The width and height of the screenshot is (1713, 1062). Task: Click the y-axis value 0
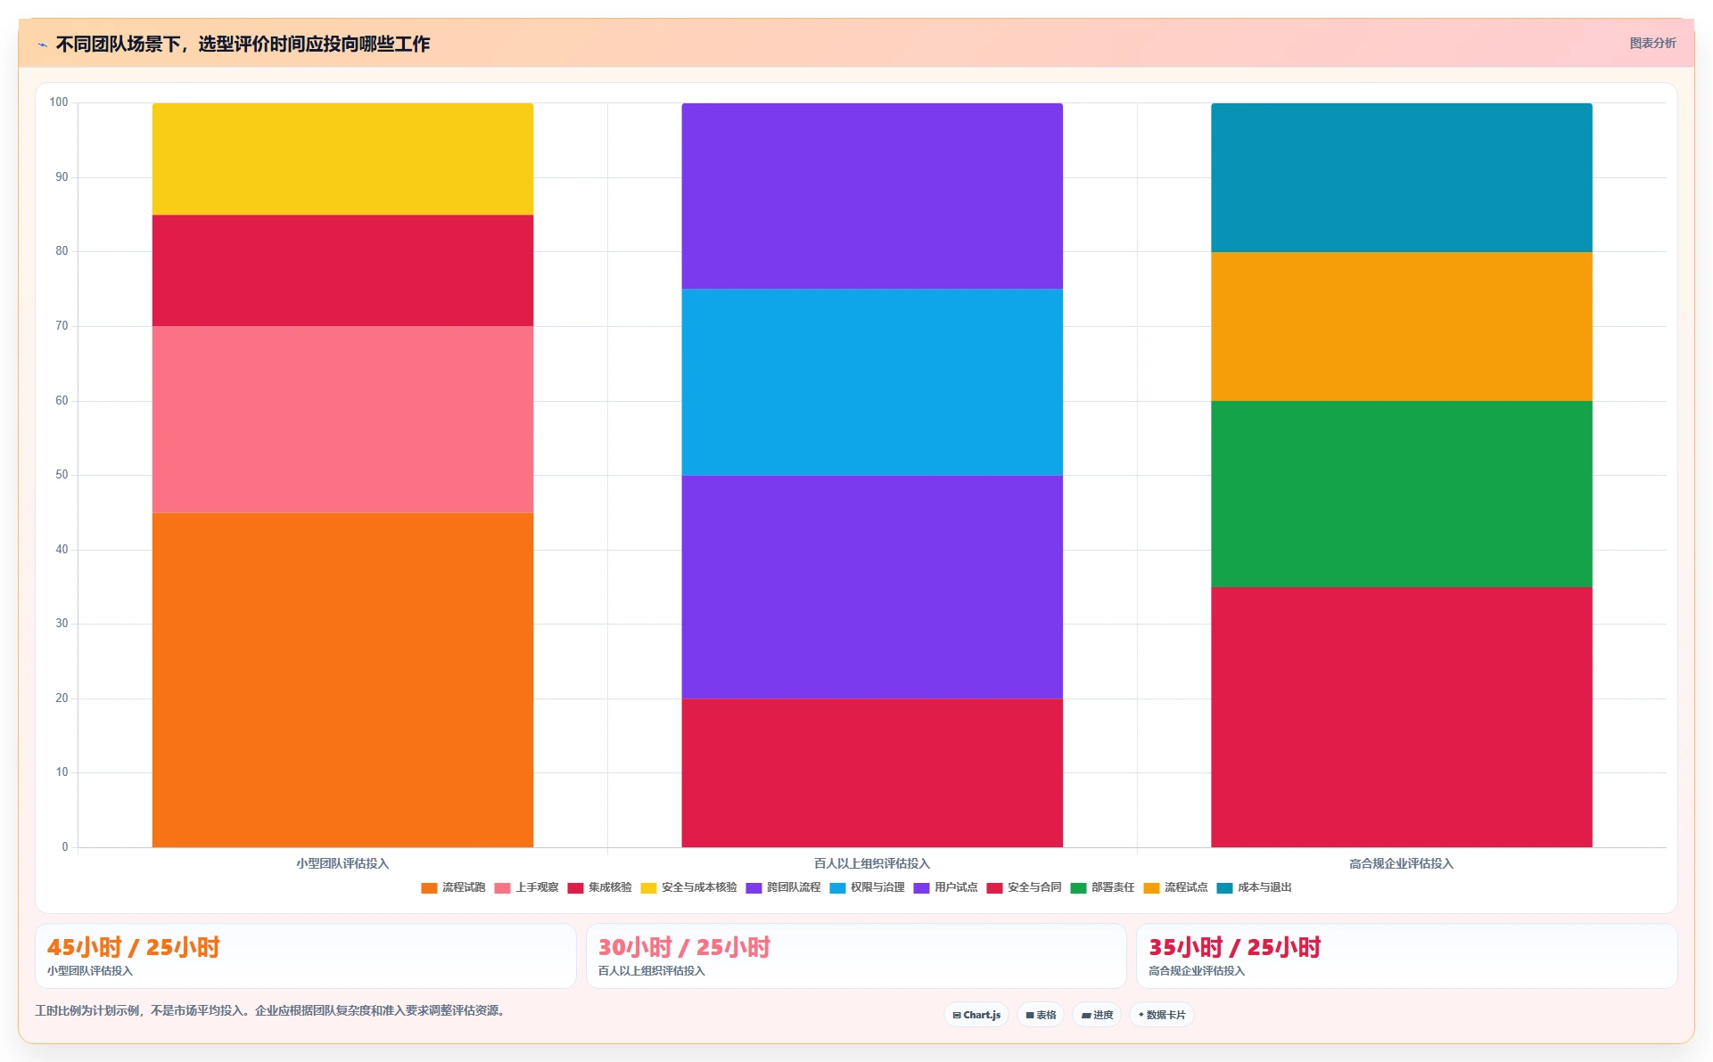click(64, 847)
